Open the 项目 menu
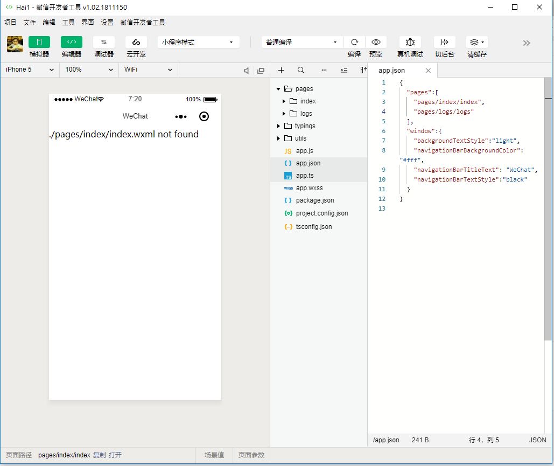 click(x=10, y=22)
